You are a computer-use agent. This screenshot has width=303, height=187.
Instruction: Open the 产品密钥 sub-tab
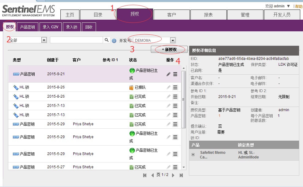28,27
